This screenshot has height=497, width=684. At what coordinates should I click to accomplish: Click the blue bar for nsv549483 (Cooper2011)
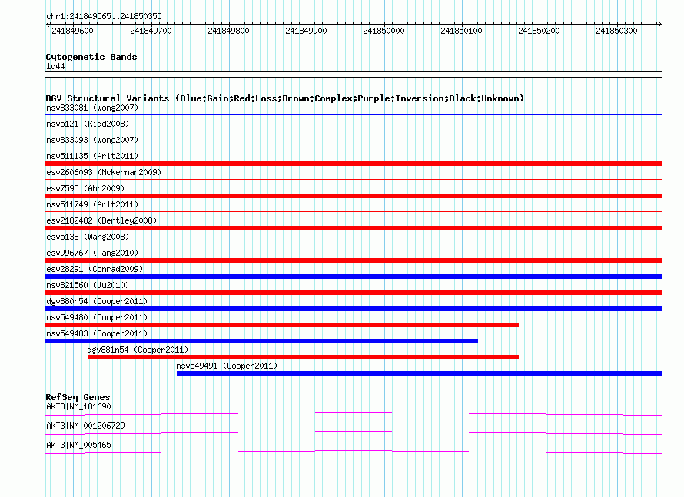[262, 341]
